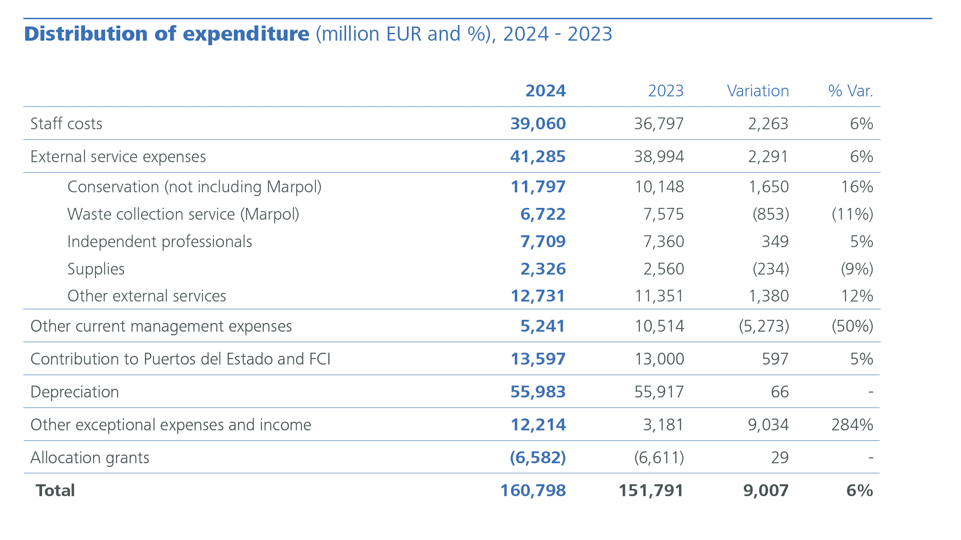Click the Other current management expenses label
961x540 pixels.
[161, 326]
